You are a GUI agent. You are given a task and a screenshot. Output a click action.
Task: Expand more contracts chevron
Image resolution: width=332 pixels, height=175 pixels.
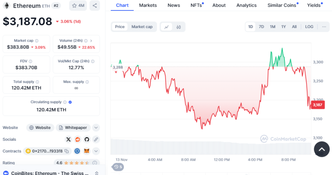[x=96, y=151]
